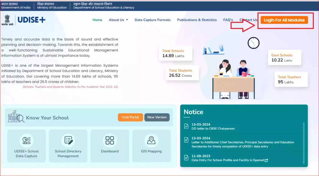Click the UDISE+ School Data Capture icon

tap(26, 140)
